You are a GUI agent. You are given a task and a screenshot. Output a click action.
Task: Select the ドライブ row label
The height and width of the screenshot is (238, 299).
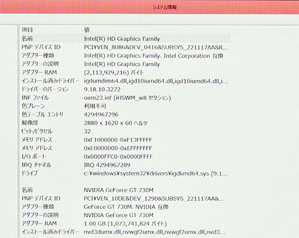click(x=29, y=173)
